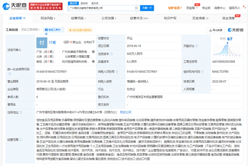Screen dimensions: 248x166
Task: Click founding date 2019-06-19 value
Action: tap(134, 46)
